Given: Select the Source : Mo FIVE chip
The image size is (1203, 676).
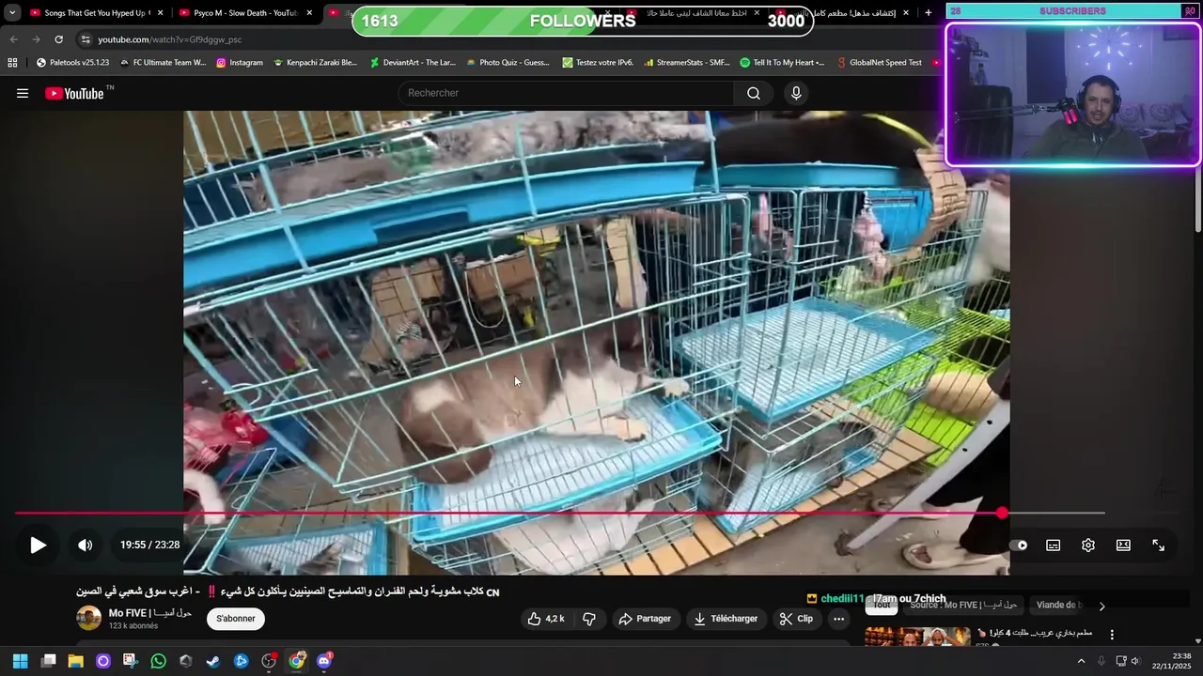Looking at the screenshot, I should [x=962, y=606].
